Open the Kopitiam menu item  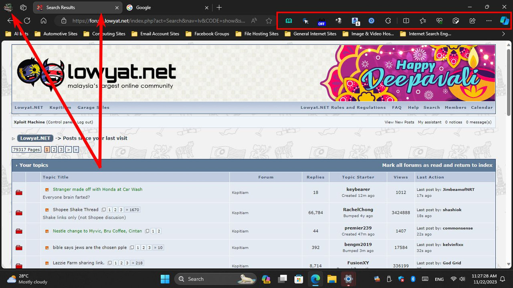(60, 107)
